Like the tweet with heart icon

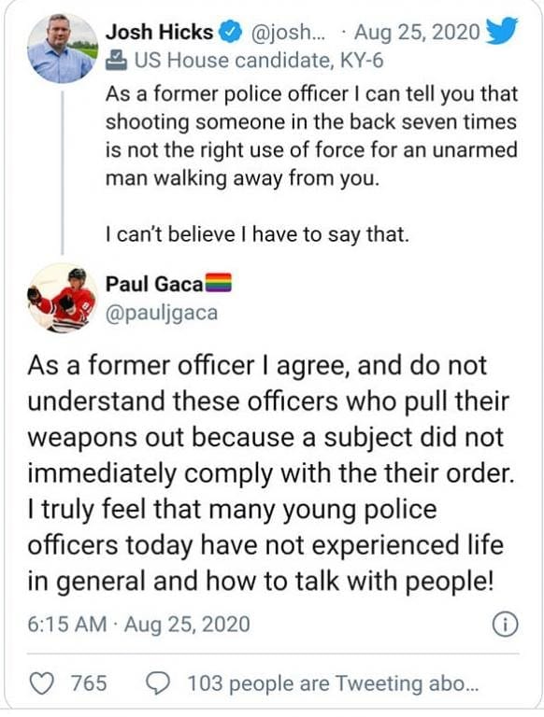(41, 683)
